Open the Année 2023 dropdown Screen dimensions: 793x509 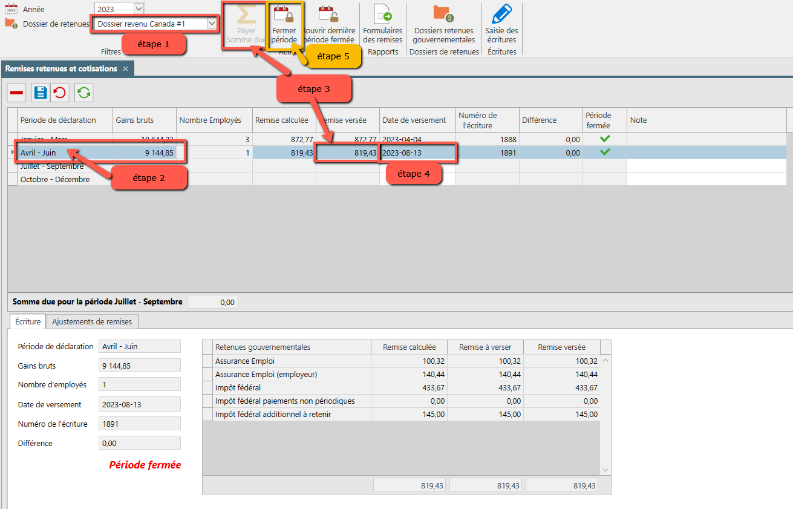point(139,8)
